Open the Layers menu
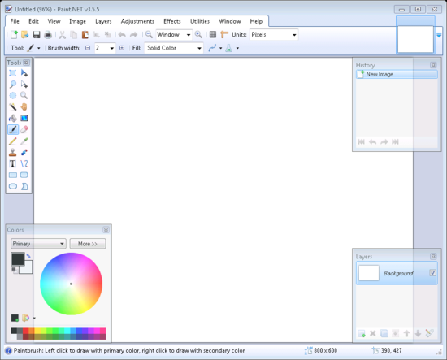Viewport: 447px width, 360px height. 103,21
